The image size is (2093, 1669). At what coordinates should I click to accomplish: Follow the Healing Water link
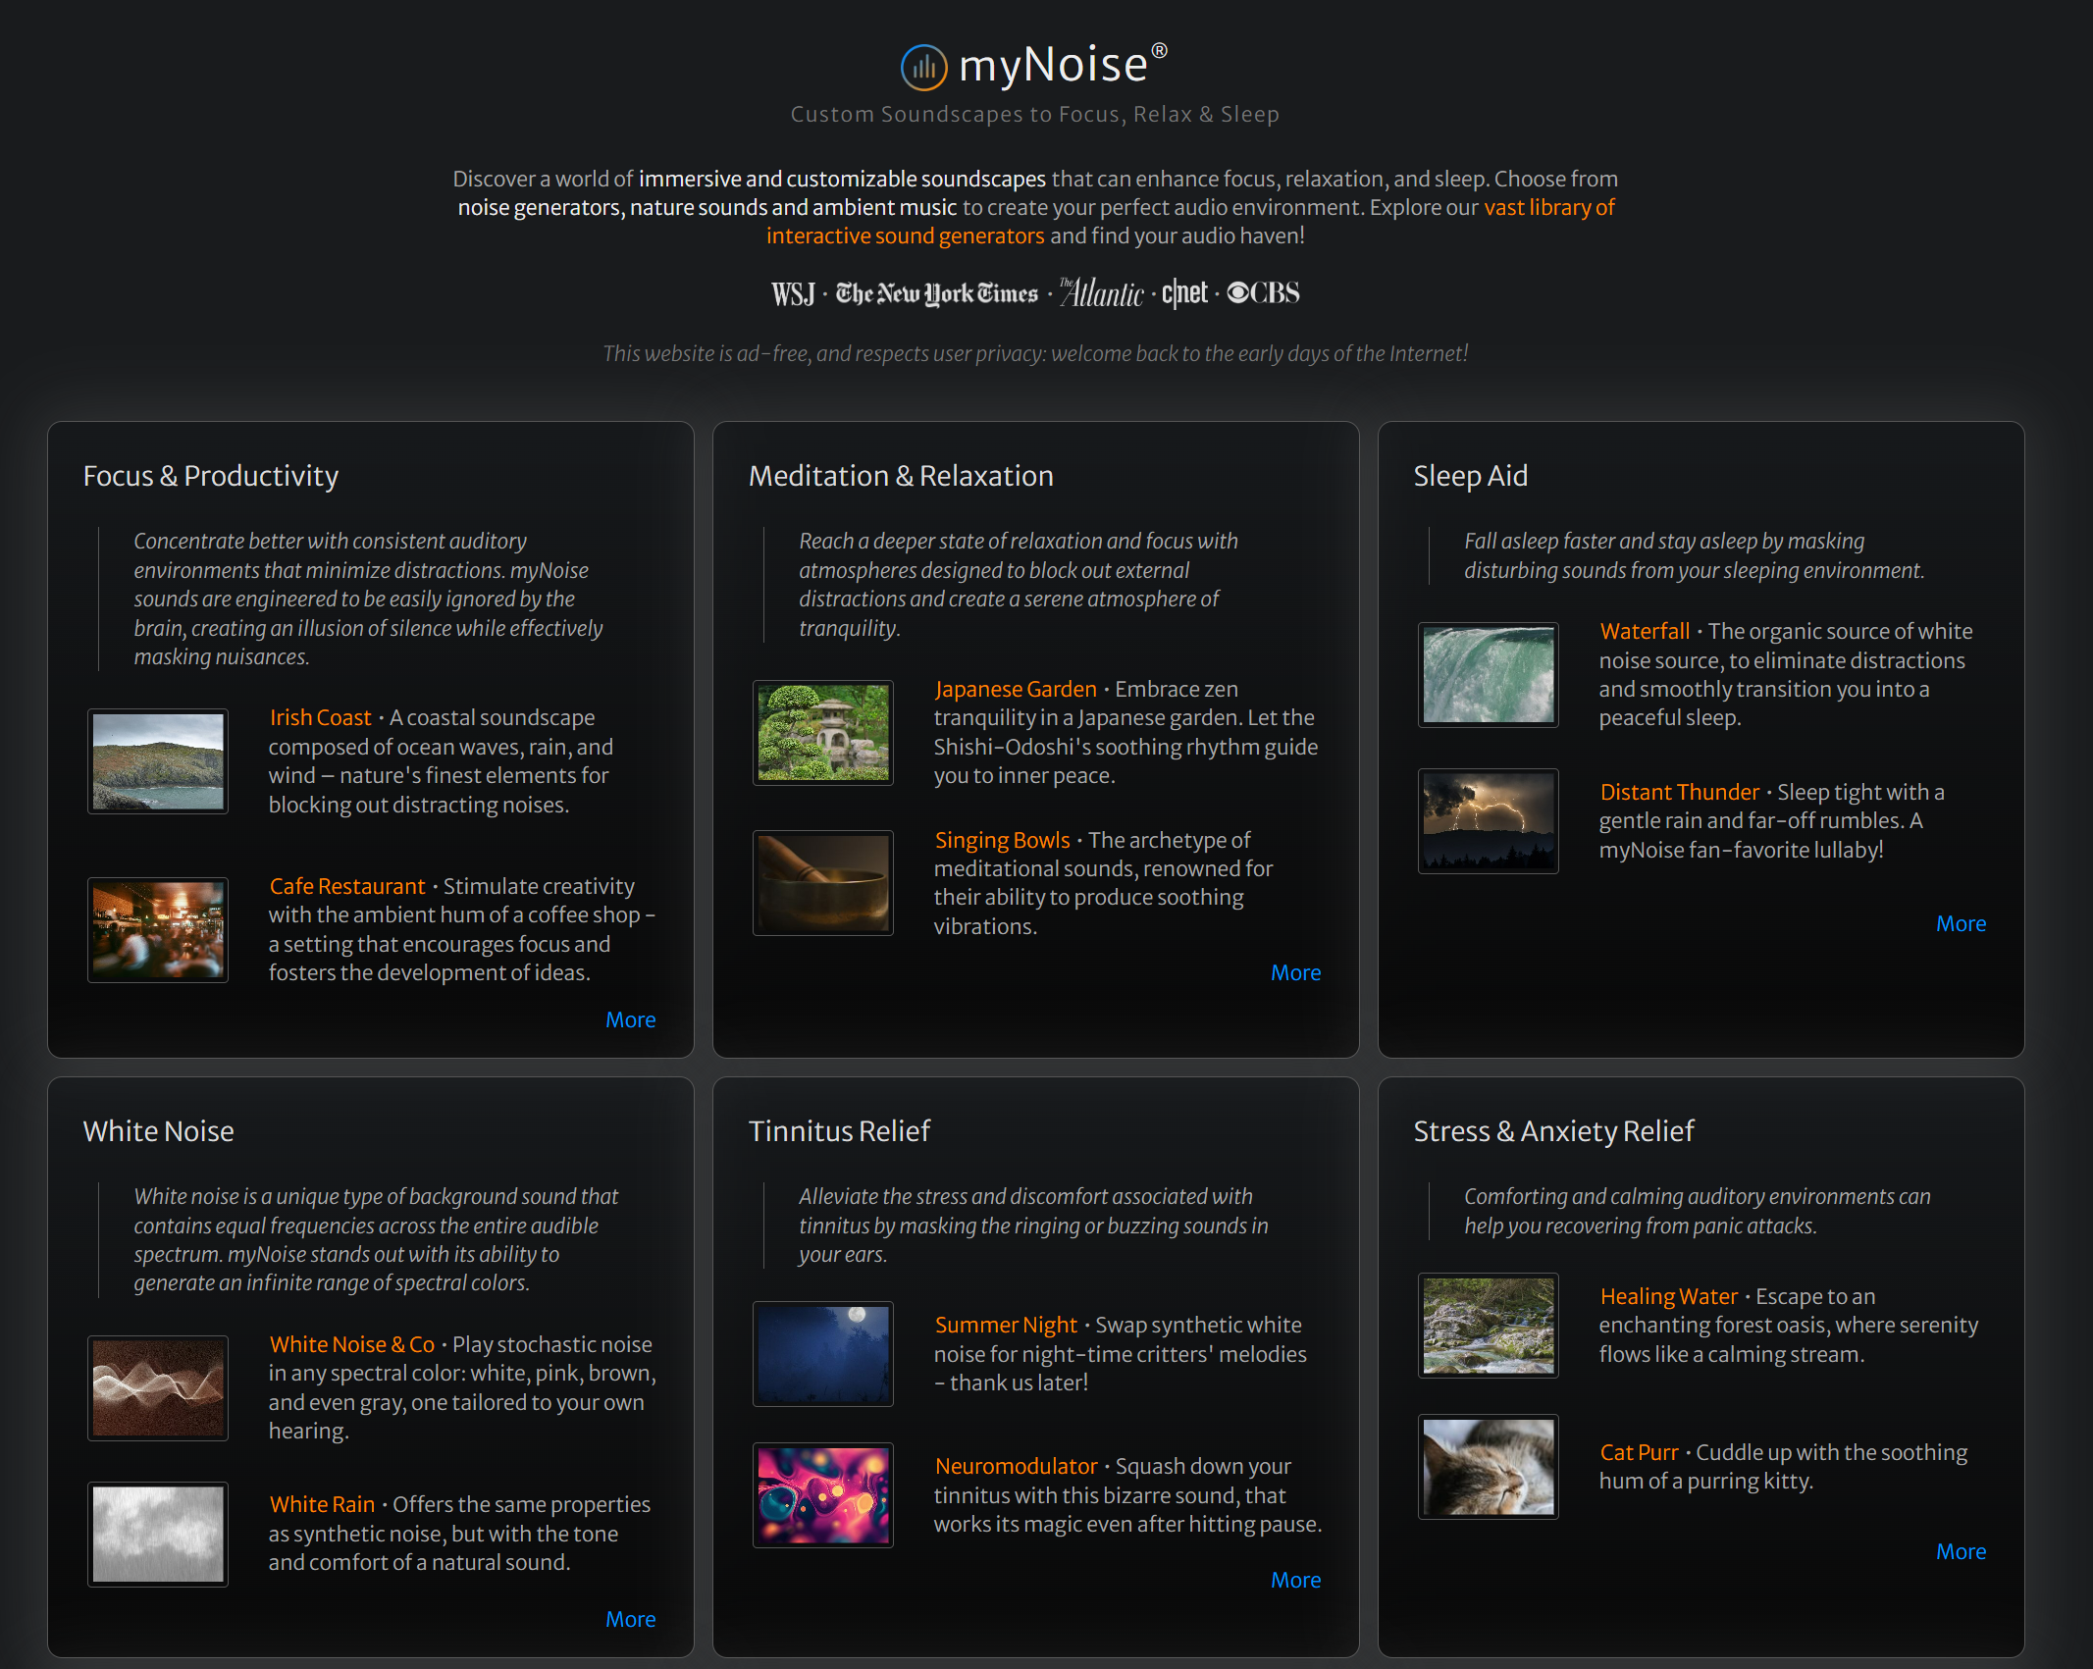click(1668, 1296)
